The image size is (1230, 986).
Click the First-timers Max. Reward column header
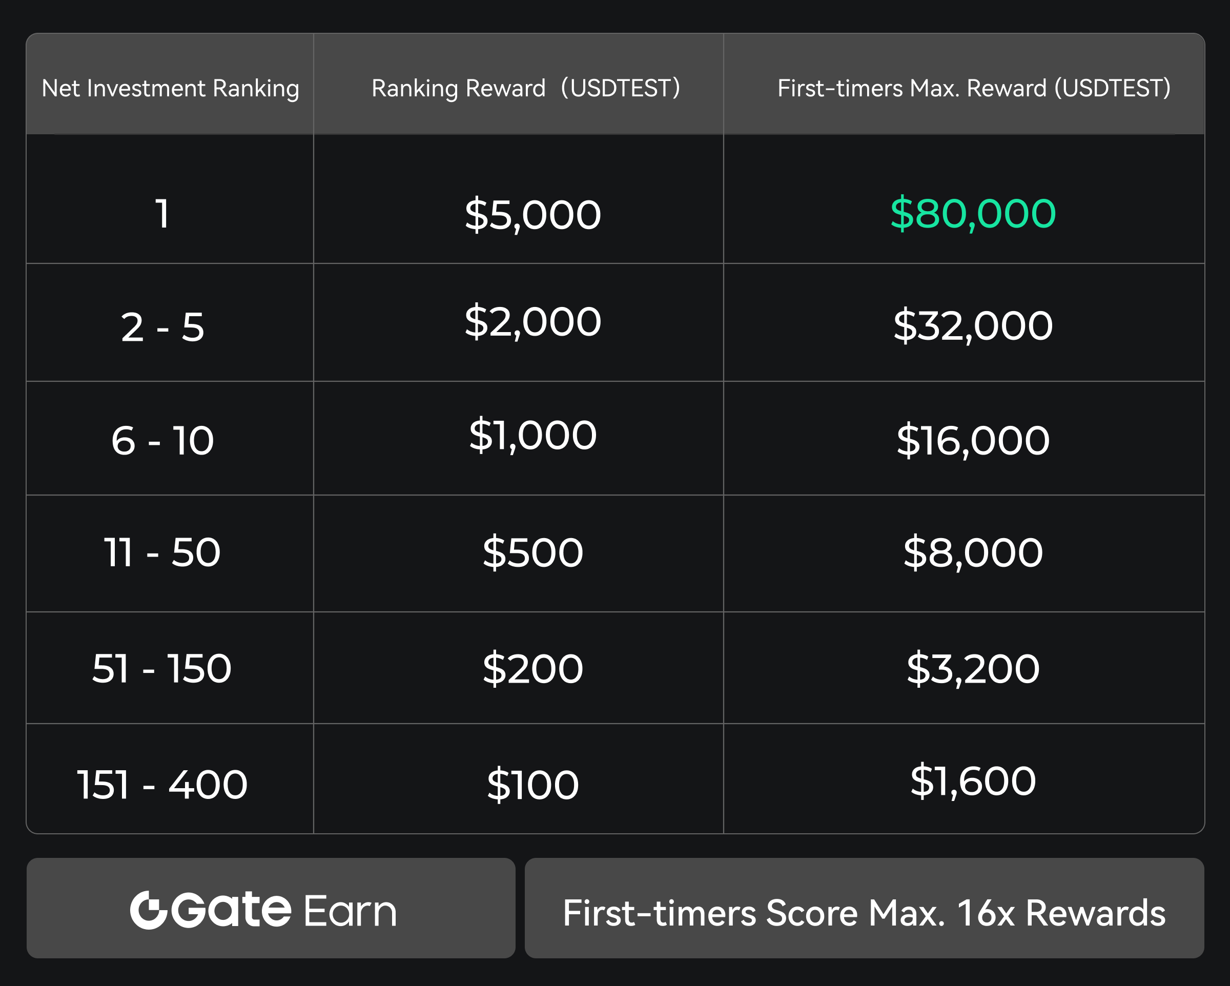(973, 88)
